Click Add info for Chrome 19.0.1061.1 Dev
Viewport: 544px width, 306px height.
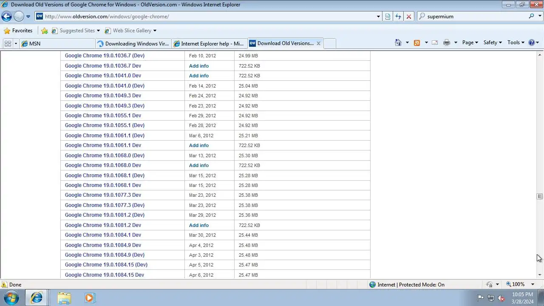pos(199,145)
